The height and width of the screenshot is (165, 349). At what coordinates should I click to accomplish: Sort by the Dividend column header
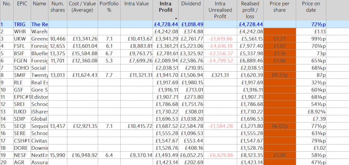click(191, 4)
